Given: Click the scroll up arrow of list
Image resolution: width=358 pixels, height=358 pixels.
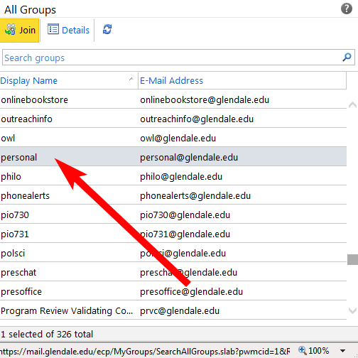Looking at the screenshot, I should click(x=352, y=104).
